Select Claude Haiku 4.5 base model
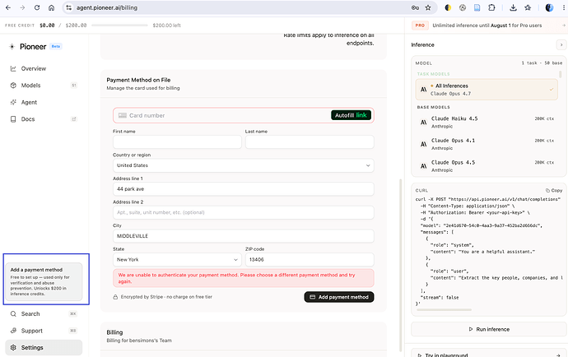 487,123
